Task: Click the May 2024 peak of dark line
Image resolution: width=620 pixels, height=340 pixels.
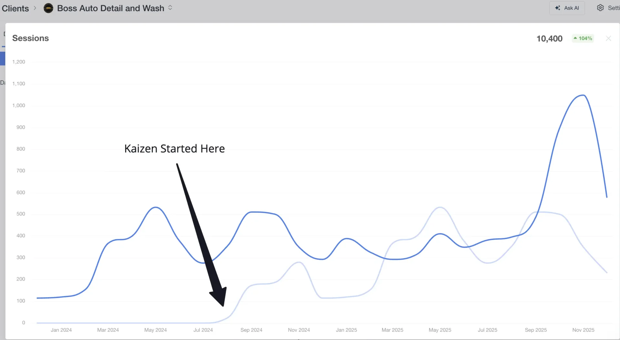Action: tap(156, 207)
